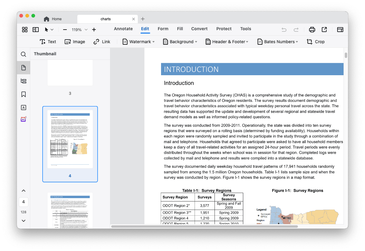Show the bookmarks panel

click(x=23, y=94)
